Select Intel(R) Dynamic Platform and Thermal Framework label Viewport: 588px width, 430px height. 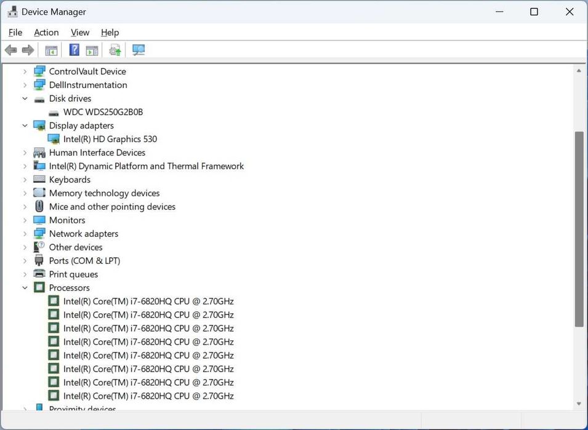pyautogui.click(x=147, y=166)
